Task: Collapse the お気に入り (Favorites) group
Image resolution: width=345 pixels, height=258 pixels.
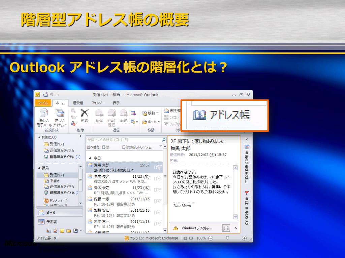Action: coord(39,137)
